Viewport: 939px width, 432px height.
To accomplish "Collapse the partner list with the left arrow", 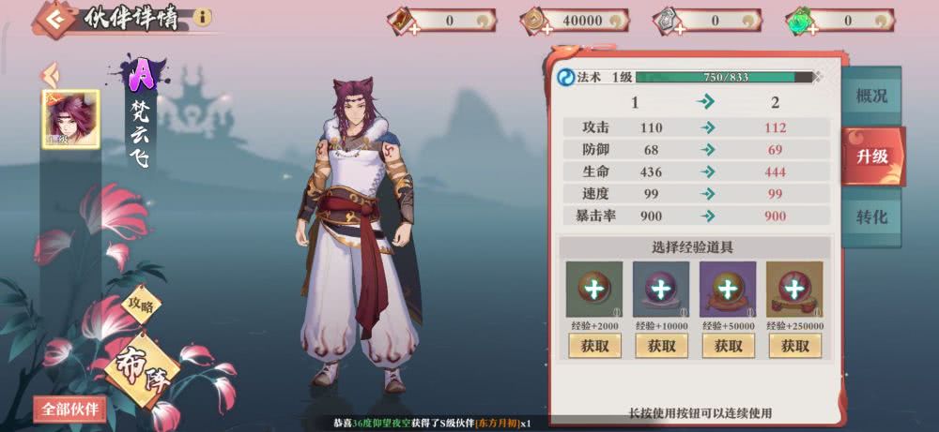I will [50, 75].
